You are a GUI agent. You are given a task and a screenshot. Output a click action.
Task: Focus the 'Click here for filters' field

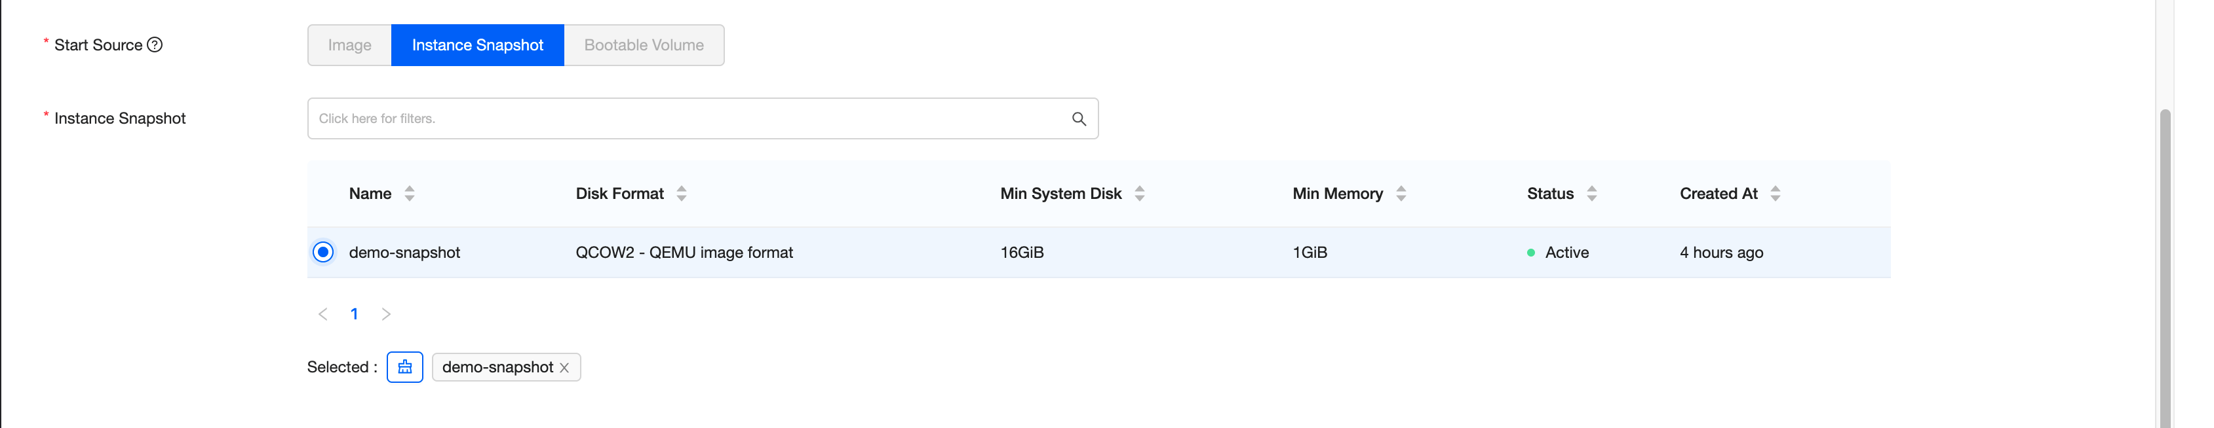pyautogui.click(x=688, y=118)
